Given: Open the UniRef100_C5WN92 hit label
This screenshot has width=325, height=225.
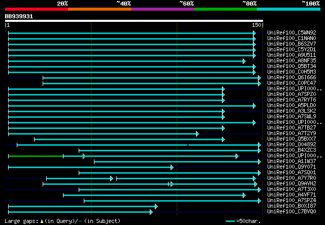Looking at the screenshot, I should tap(291, 33).
